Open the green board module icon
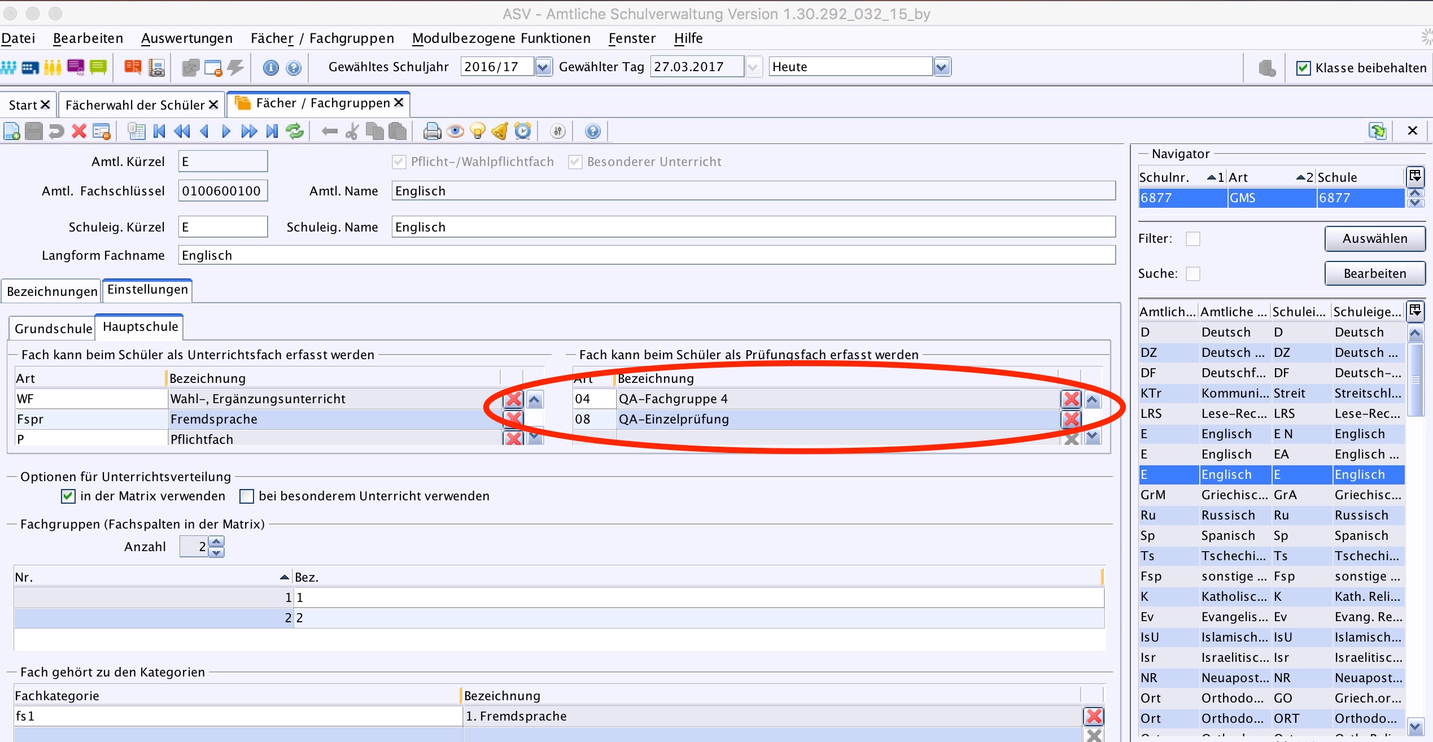This screenshot has height=742, width=1433. point(98,68)
